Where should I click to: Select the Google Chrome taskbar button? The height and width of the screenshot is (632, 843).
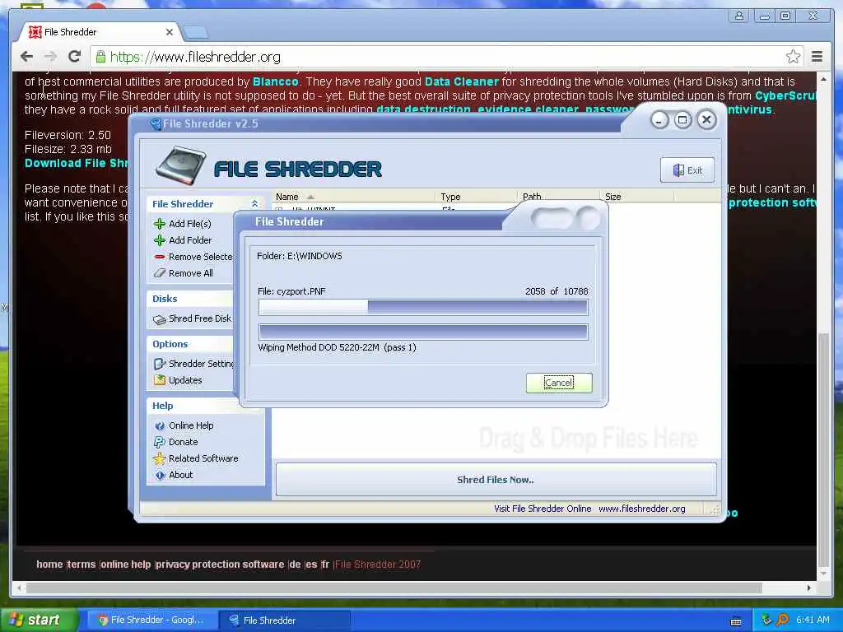pos(151,620)
